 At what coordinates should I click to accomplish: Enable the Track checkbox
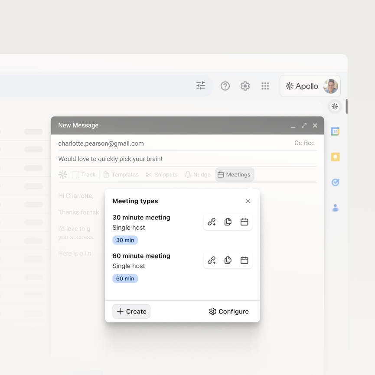click(75, 175)
